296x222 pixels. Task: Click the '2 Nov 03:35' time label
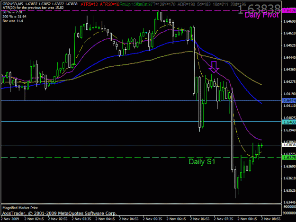(81, 219)
